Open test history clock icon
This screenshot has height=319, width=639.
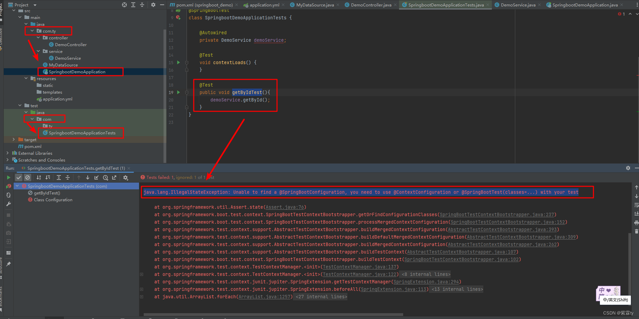pos(105,177)
